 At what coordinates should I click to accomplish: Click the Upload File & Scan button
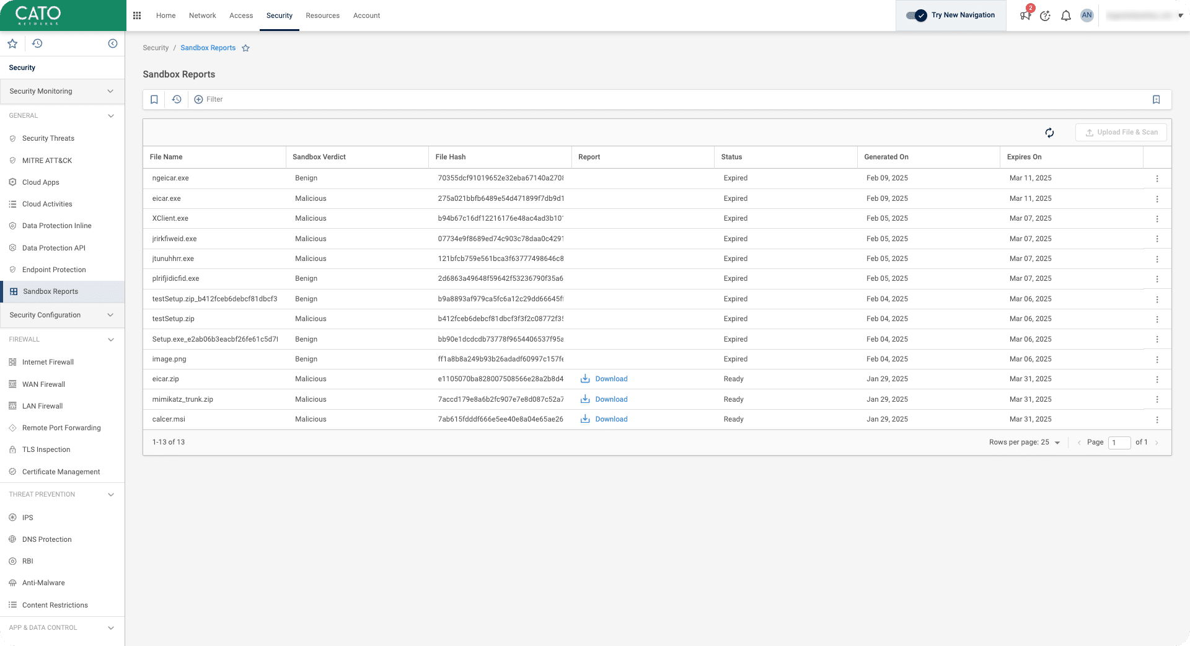coord(1121,133)
